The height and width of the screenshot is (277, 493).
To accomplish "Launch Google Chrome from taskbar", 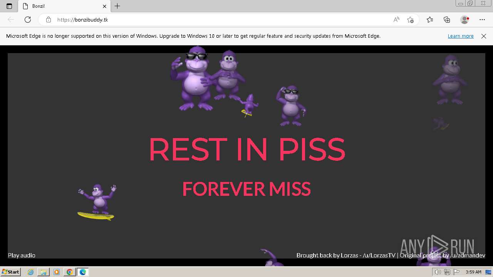I will [69, 272].
